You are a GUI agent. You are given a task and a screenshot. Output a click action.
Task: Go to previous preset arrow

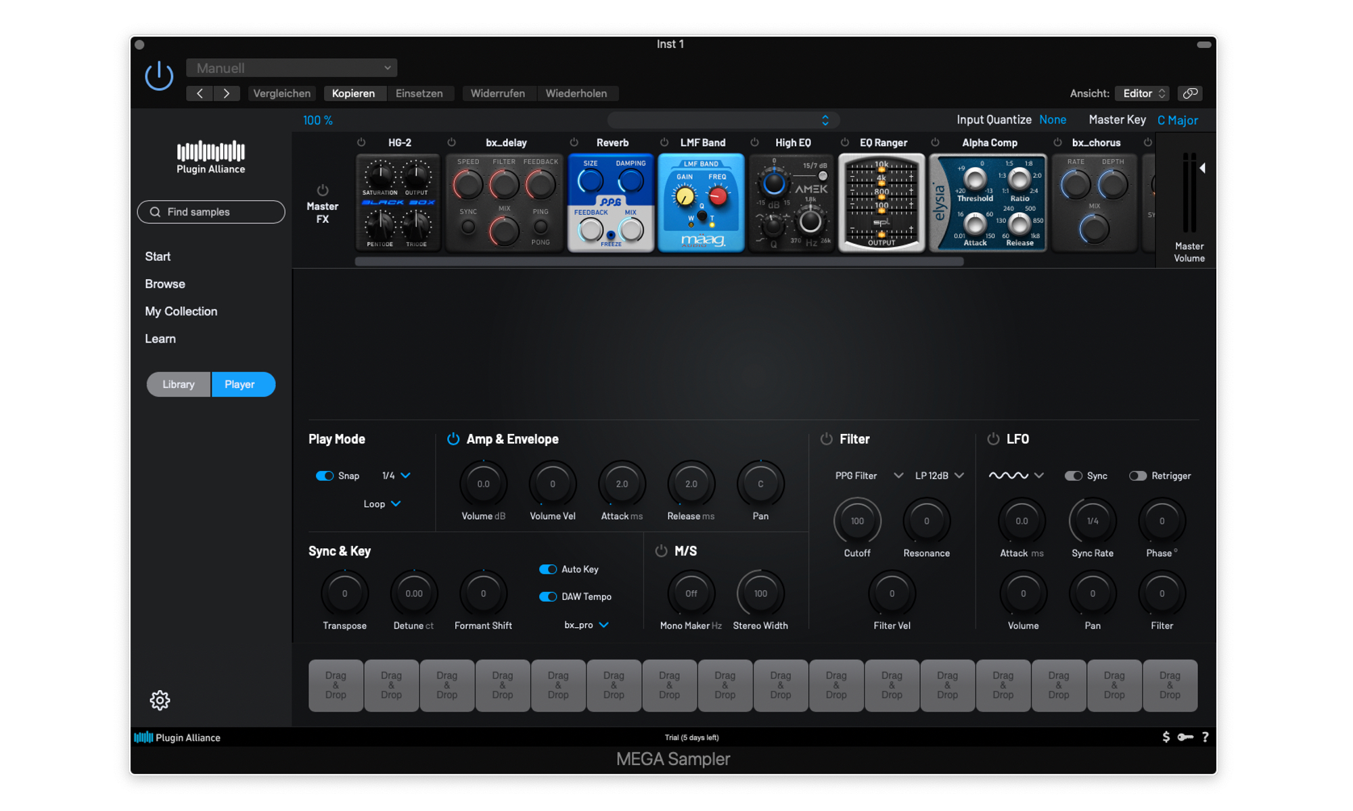pyautogui.click(x=200, y=93)
